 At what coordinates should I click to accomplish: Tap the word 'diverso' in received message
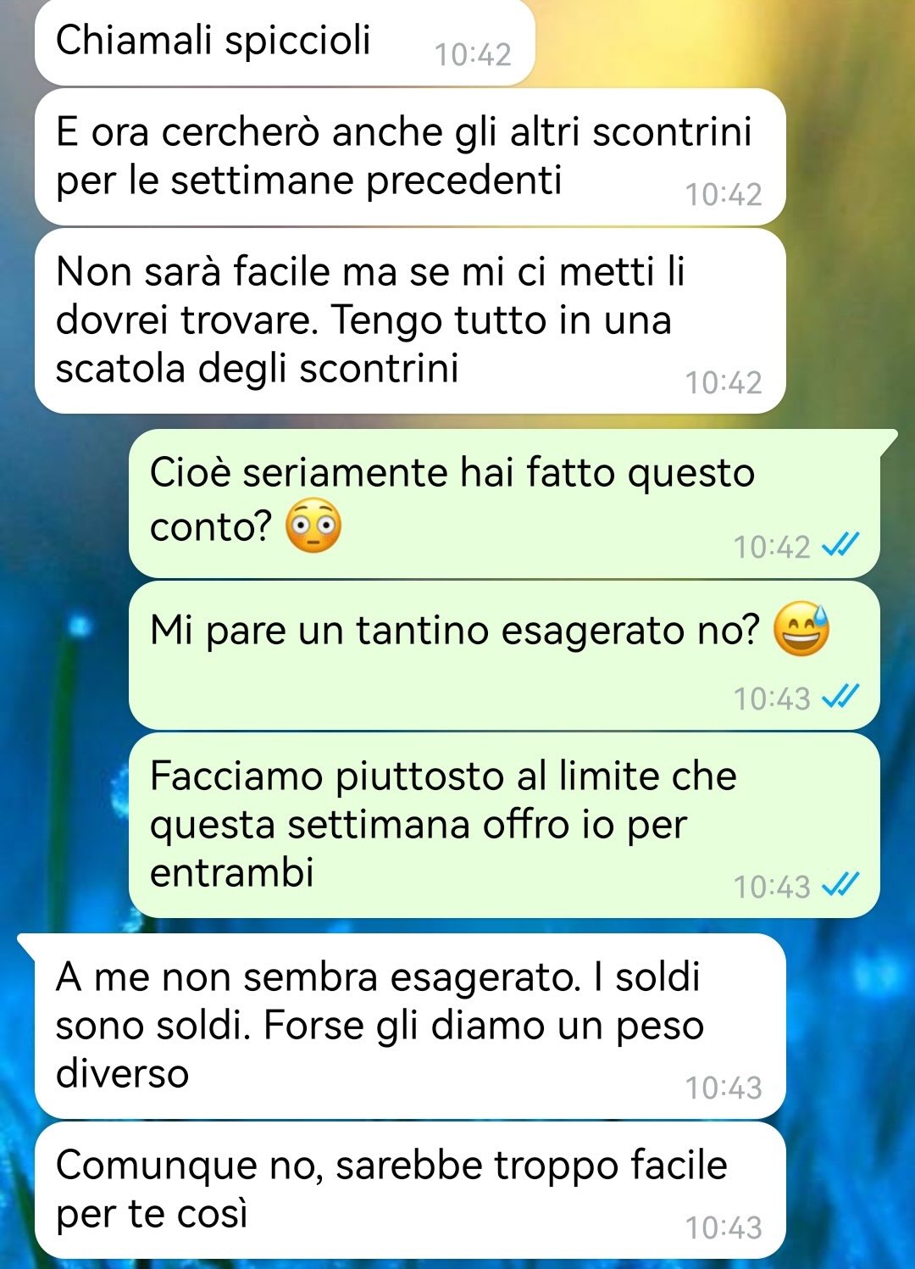pos(123,1073)
